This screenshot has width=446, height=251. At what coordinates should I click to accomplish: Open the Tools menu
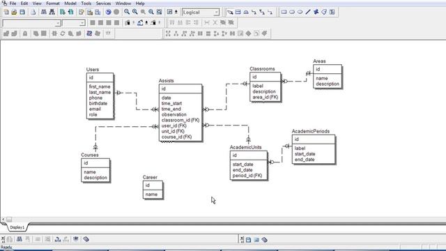click(x=86, y=3)
